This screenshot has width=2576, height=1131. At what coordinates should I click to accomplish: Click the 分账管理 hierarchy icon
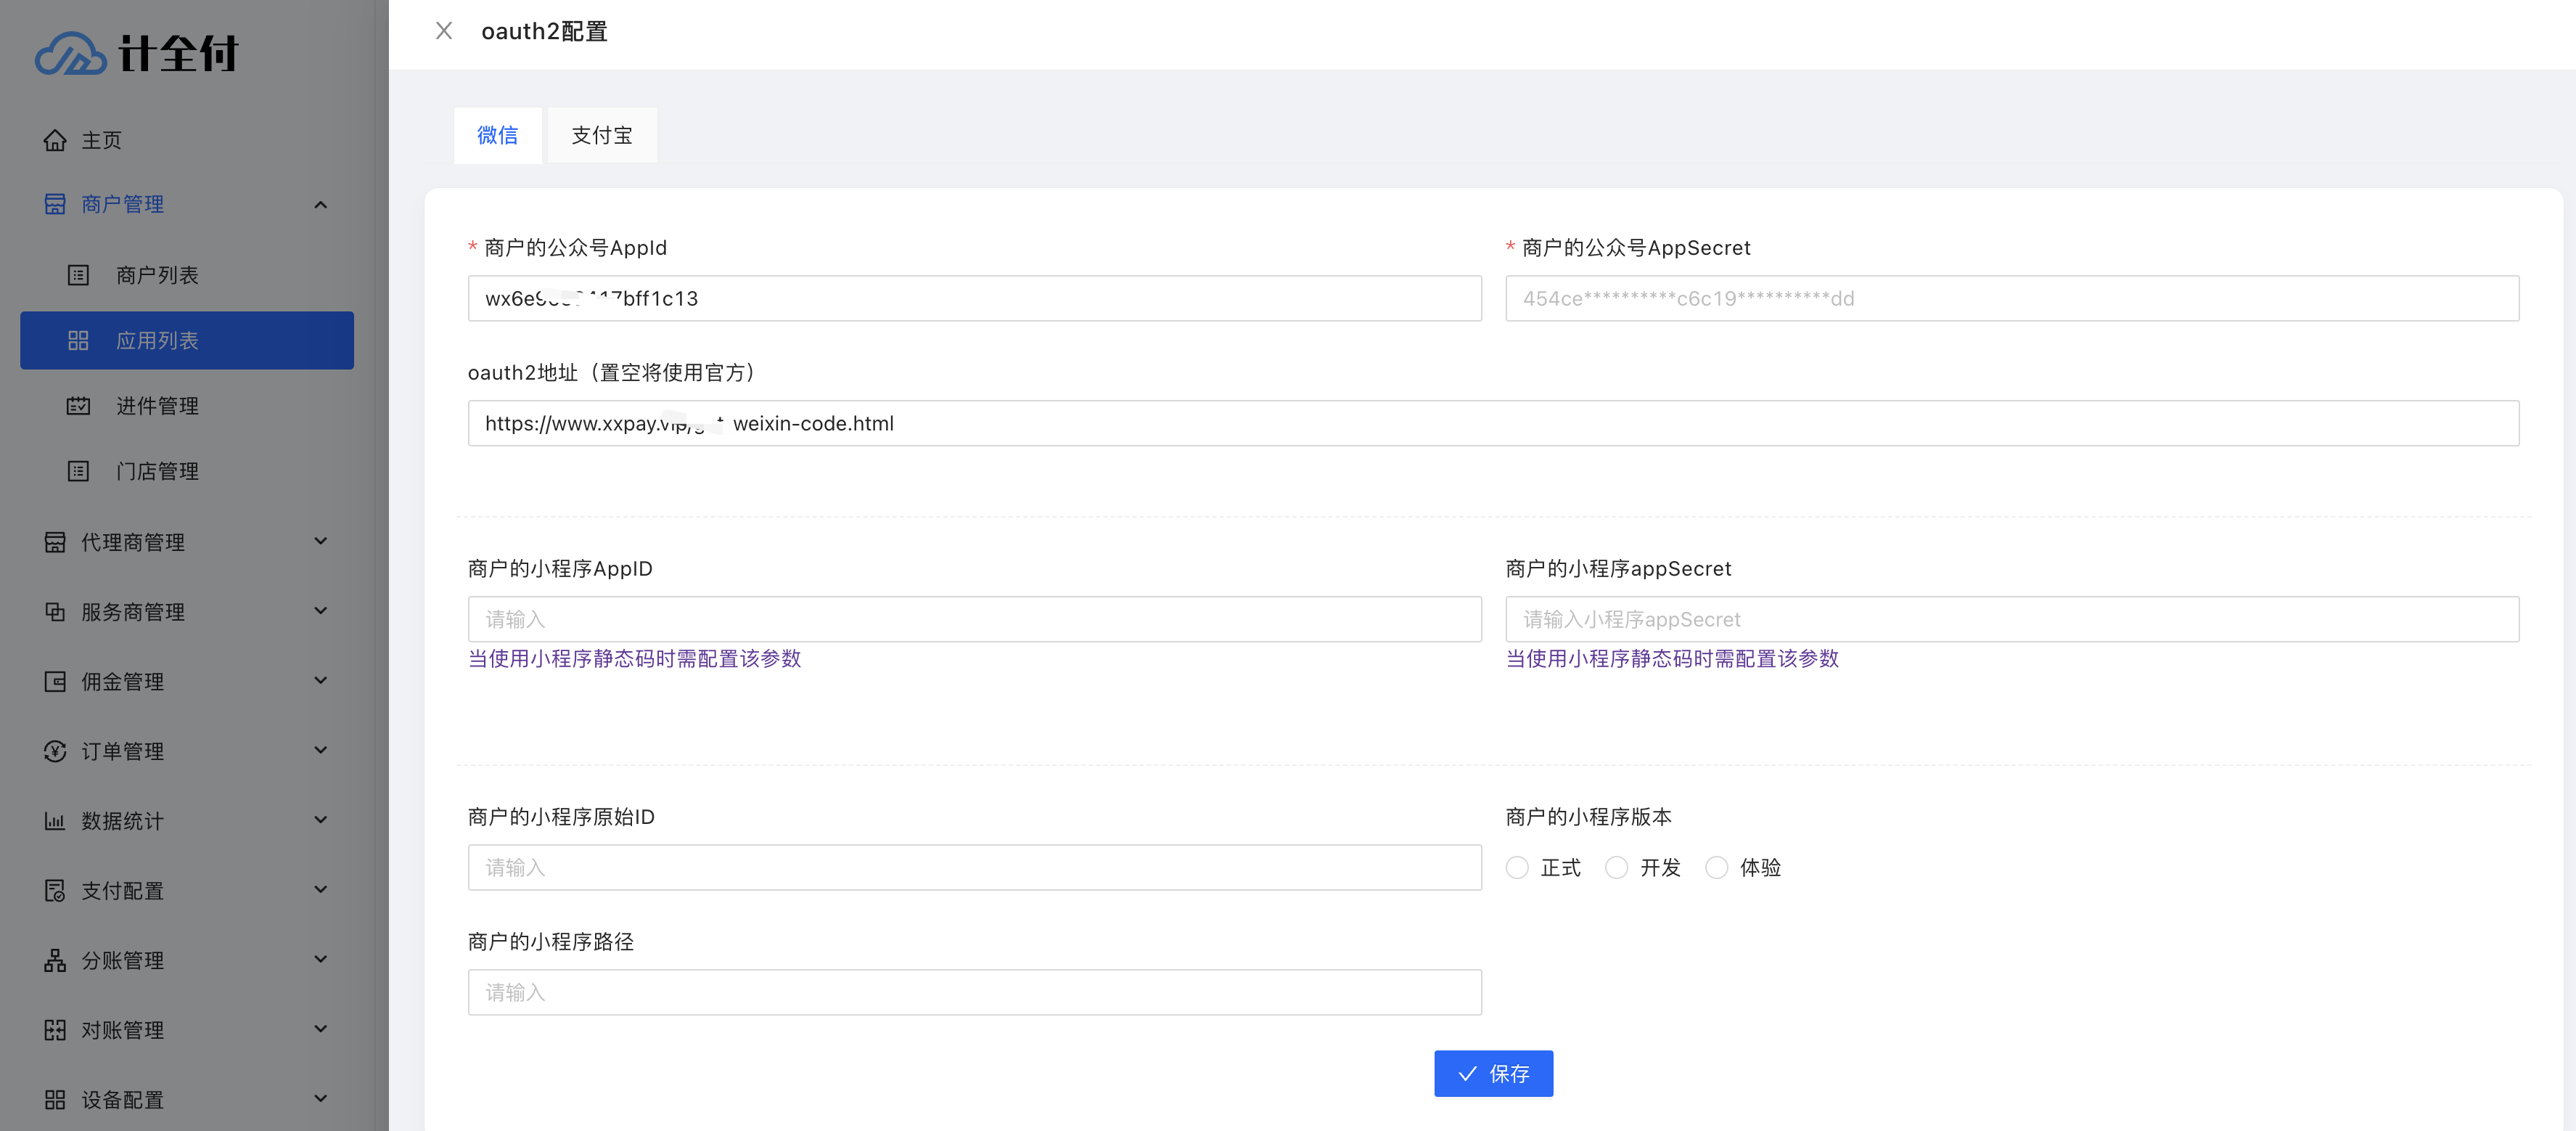point(55,960)
